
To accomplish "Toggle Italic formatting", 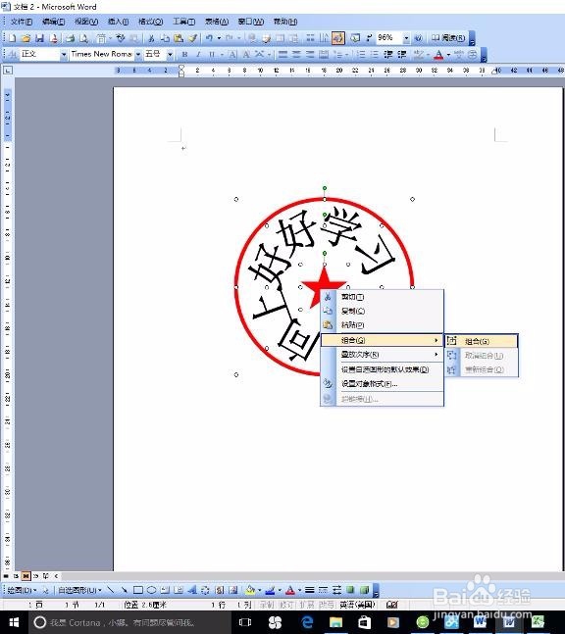I will coord(198,54).
